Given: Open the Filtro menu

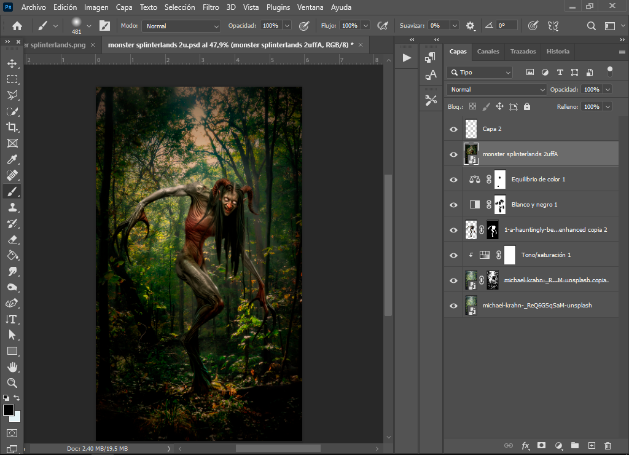Looking at the screenshot, I should (x=211, y=7).
